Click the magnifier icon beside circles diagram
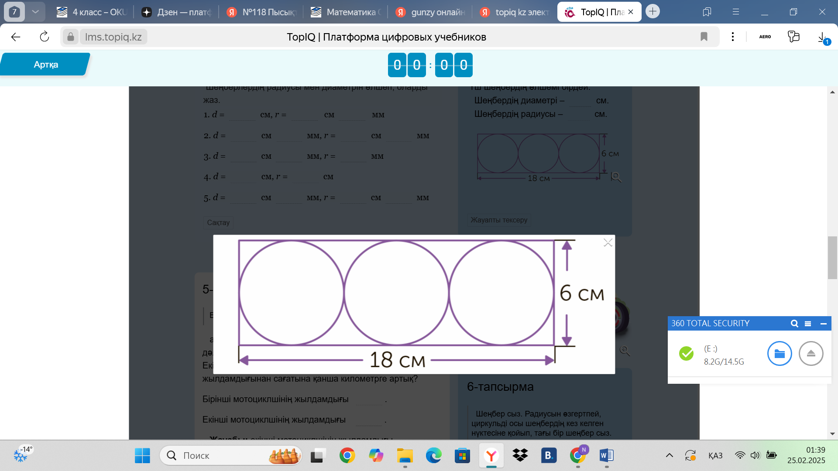The width and height of the screenshot is (838, 471). [x=616, y=177]
